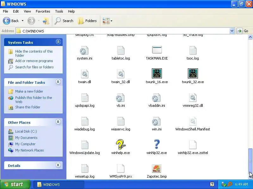This screenshot has height=189, width=253.
Task: Select the vb.ini file icon
Action: point(120,98)
